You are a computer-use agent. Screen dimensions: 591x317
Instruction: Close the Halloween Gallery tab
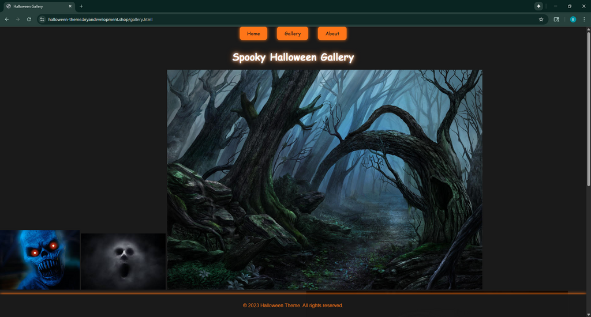click(x=70, y=6)
